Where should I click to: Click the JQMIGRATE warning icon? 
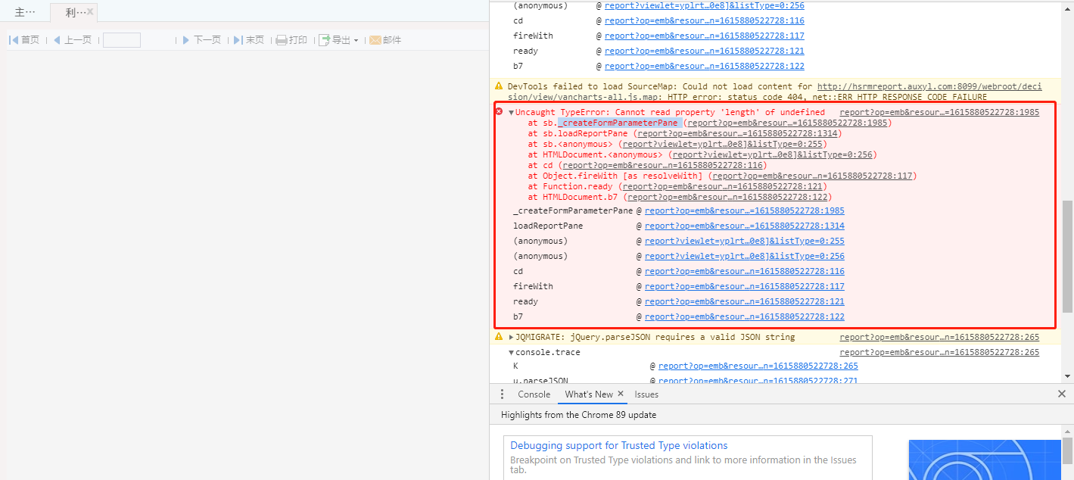(x=499, y=336)
